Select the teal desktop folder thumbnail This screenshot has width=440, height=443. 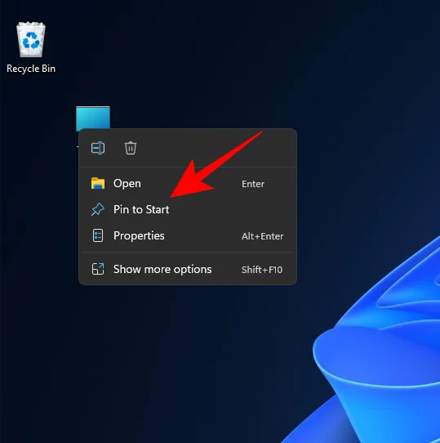coord(93,118)
